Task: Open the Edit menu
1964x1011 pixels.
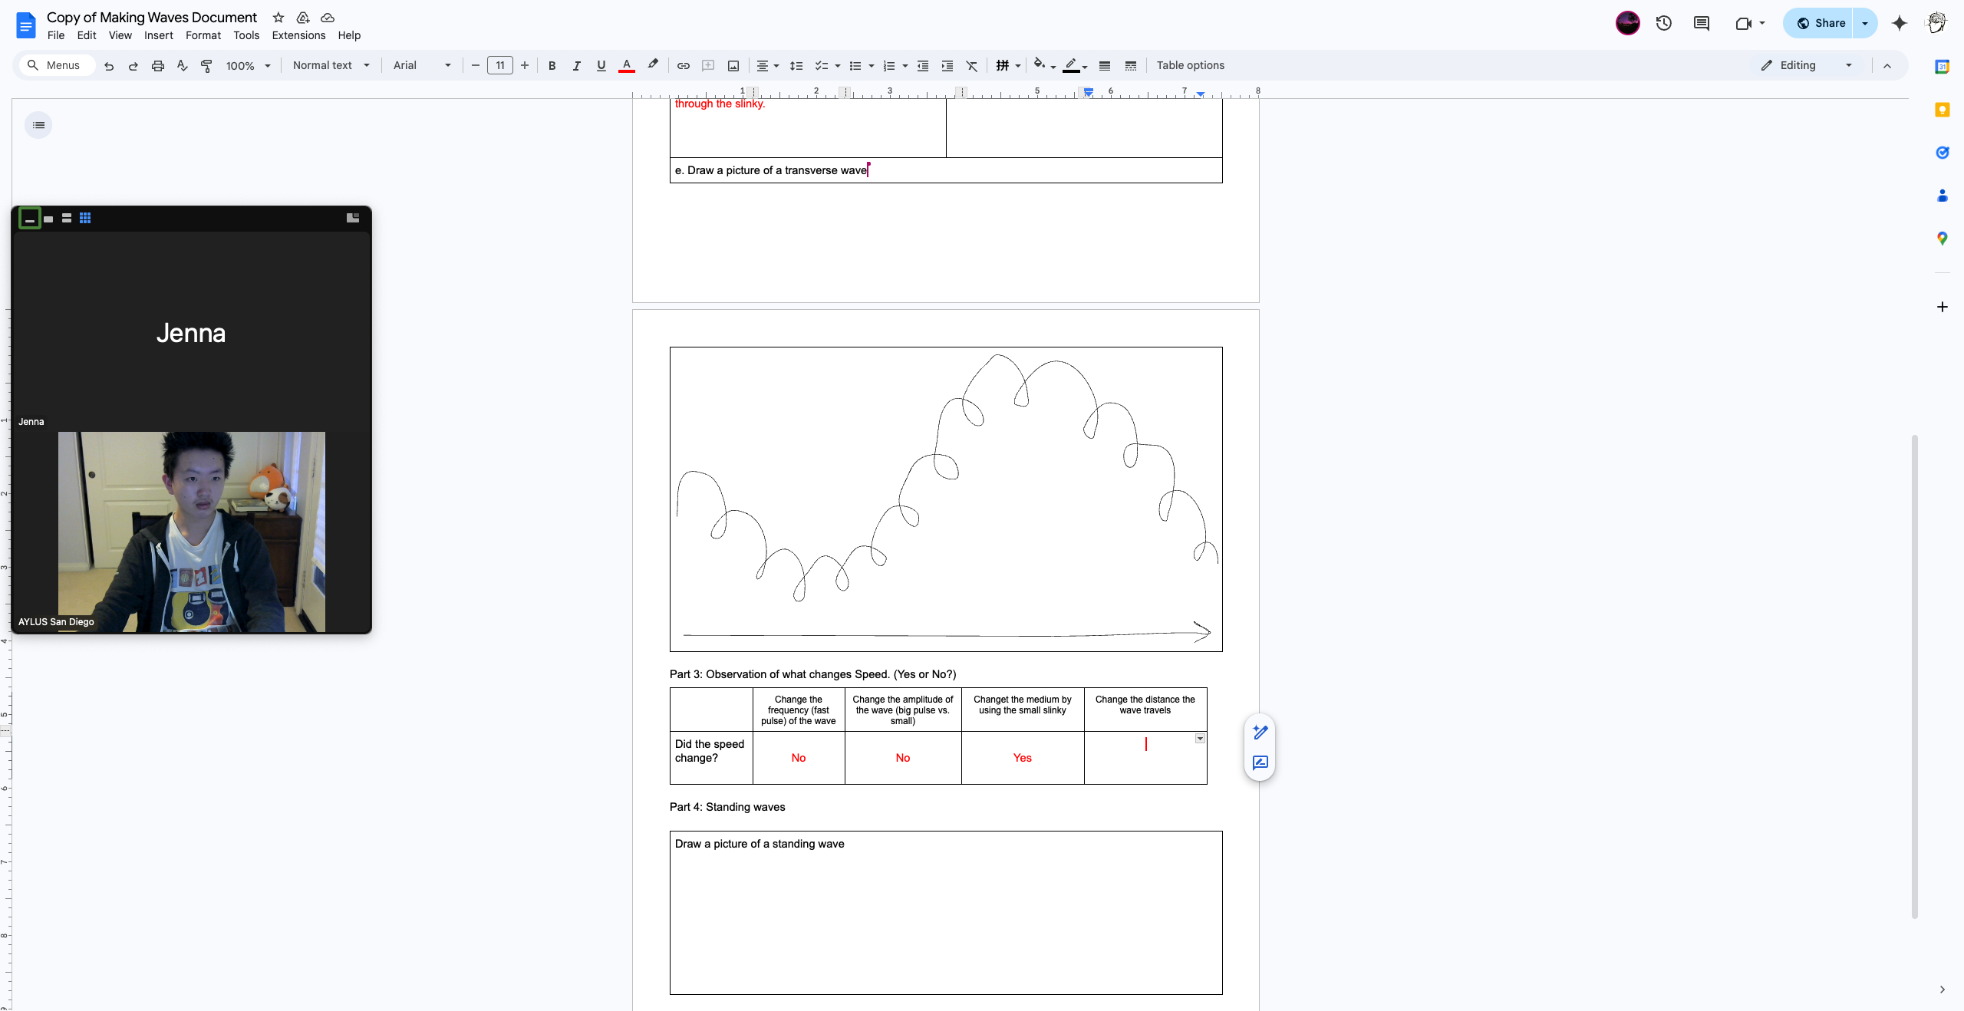Action: 87,35
